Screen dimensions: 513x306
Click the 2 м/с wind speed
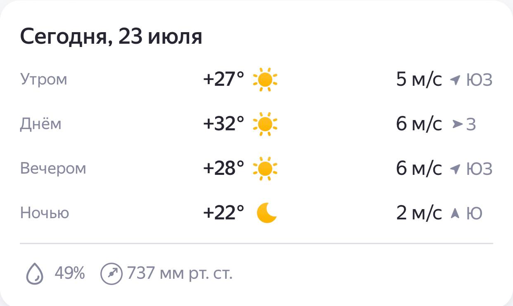click(x=419, y=213)
